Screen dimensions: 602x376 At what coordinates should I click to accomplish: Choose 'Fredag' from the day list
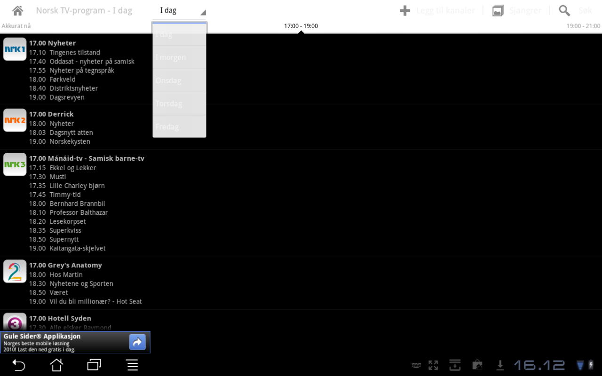point(179,126)
